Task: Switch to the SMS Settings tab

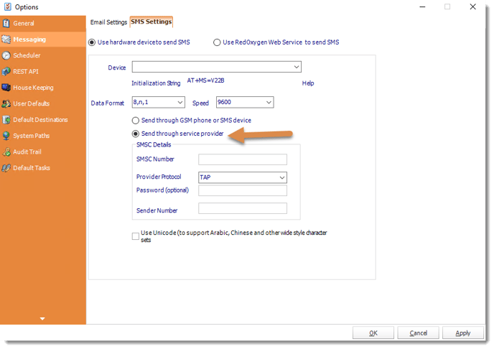Action: point(152,22)
